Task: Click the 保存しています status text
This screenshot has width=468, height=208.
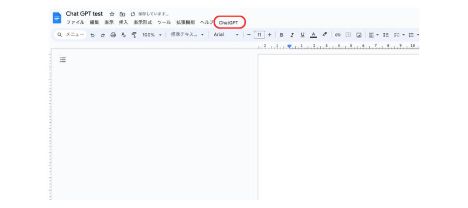Action: click(153, 14)
